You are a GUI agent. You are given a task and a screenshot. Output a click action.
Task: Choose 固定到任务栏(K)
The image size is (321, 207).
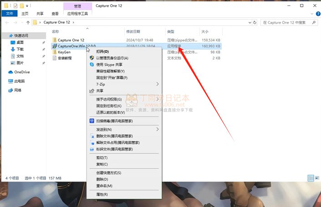tap(124, 106)
